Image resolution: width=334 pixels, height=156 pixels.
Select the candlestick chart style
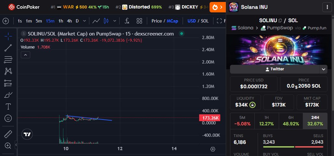click(106, 21)
